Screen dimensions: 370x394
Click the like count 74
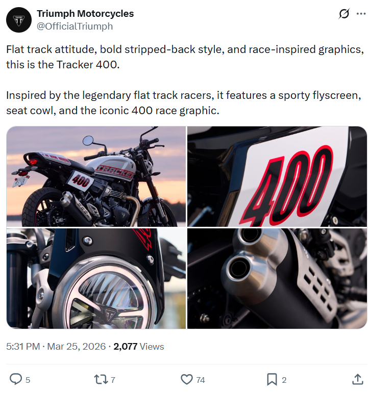[x=201, y=380]
